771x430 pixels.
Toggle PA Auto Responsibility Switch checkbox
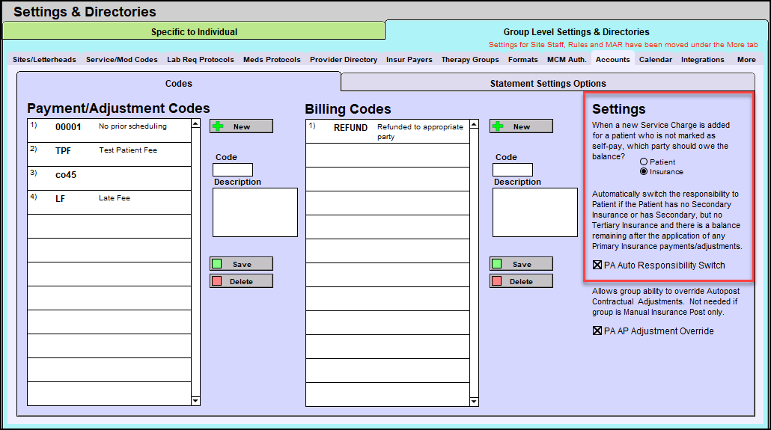coord(597,265)
